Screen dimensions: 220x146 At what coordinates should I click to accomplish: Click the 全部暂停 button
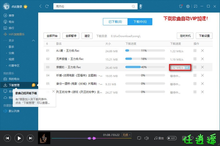71,36
